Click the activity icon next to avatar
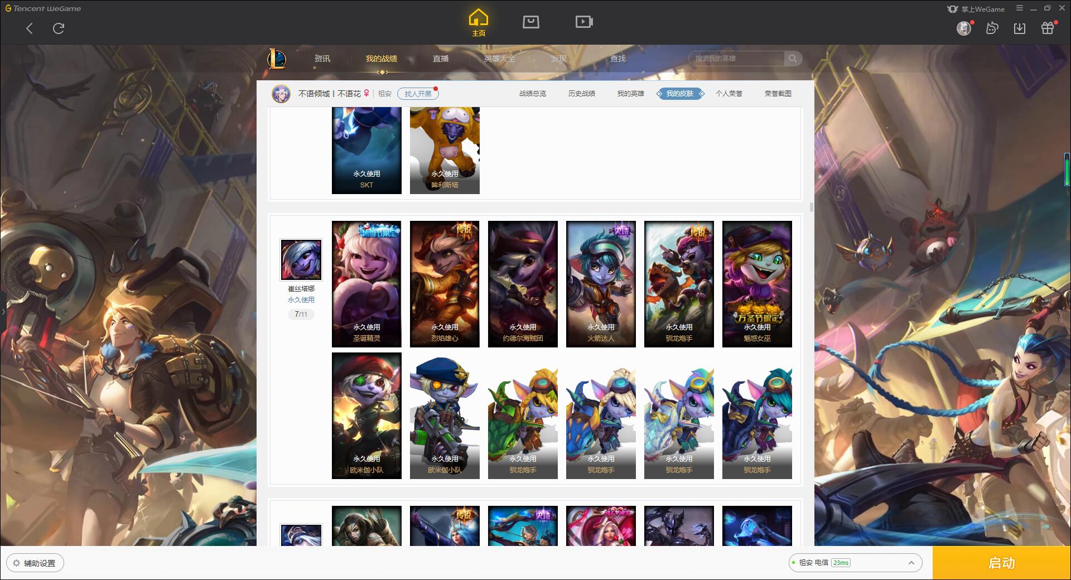The image size is (1071, 580). tap(992, 28)
